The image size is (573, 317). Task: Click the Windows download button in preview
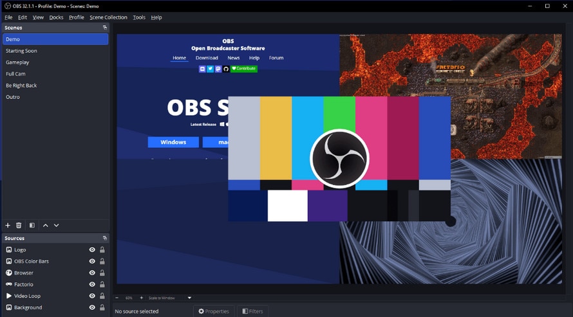(173, 142)
